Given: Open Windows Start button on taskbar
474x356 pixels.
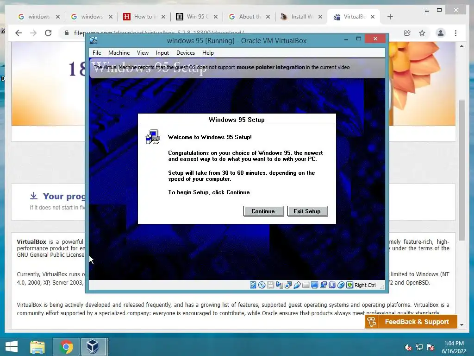Looking at the screenshot, I should pyautogui.click(x=12, y=347).
